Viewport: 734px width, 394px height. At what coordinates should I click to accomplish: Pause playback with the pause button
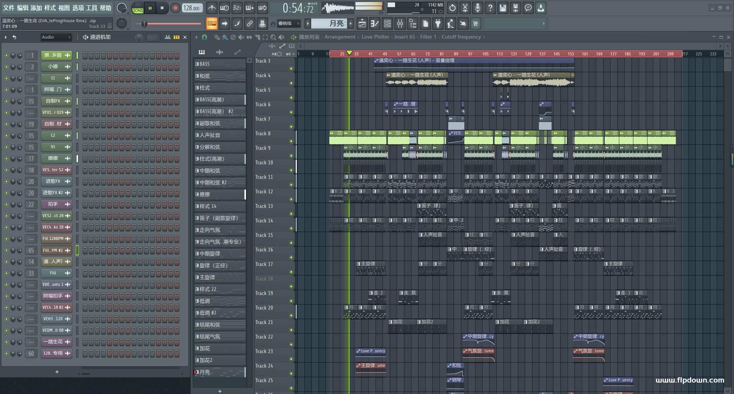pyautogui.click(x=150, y=8)
